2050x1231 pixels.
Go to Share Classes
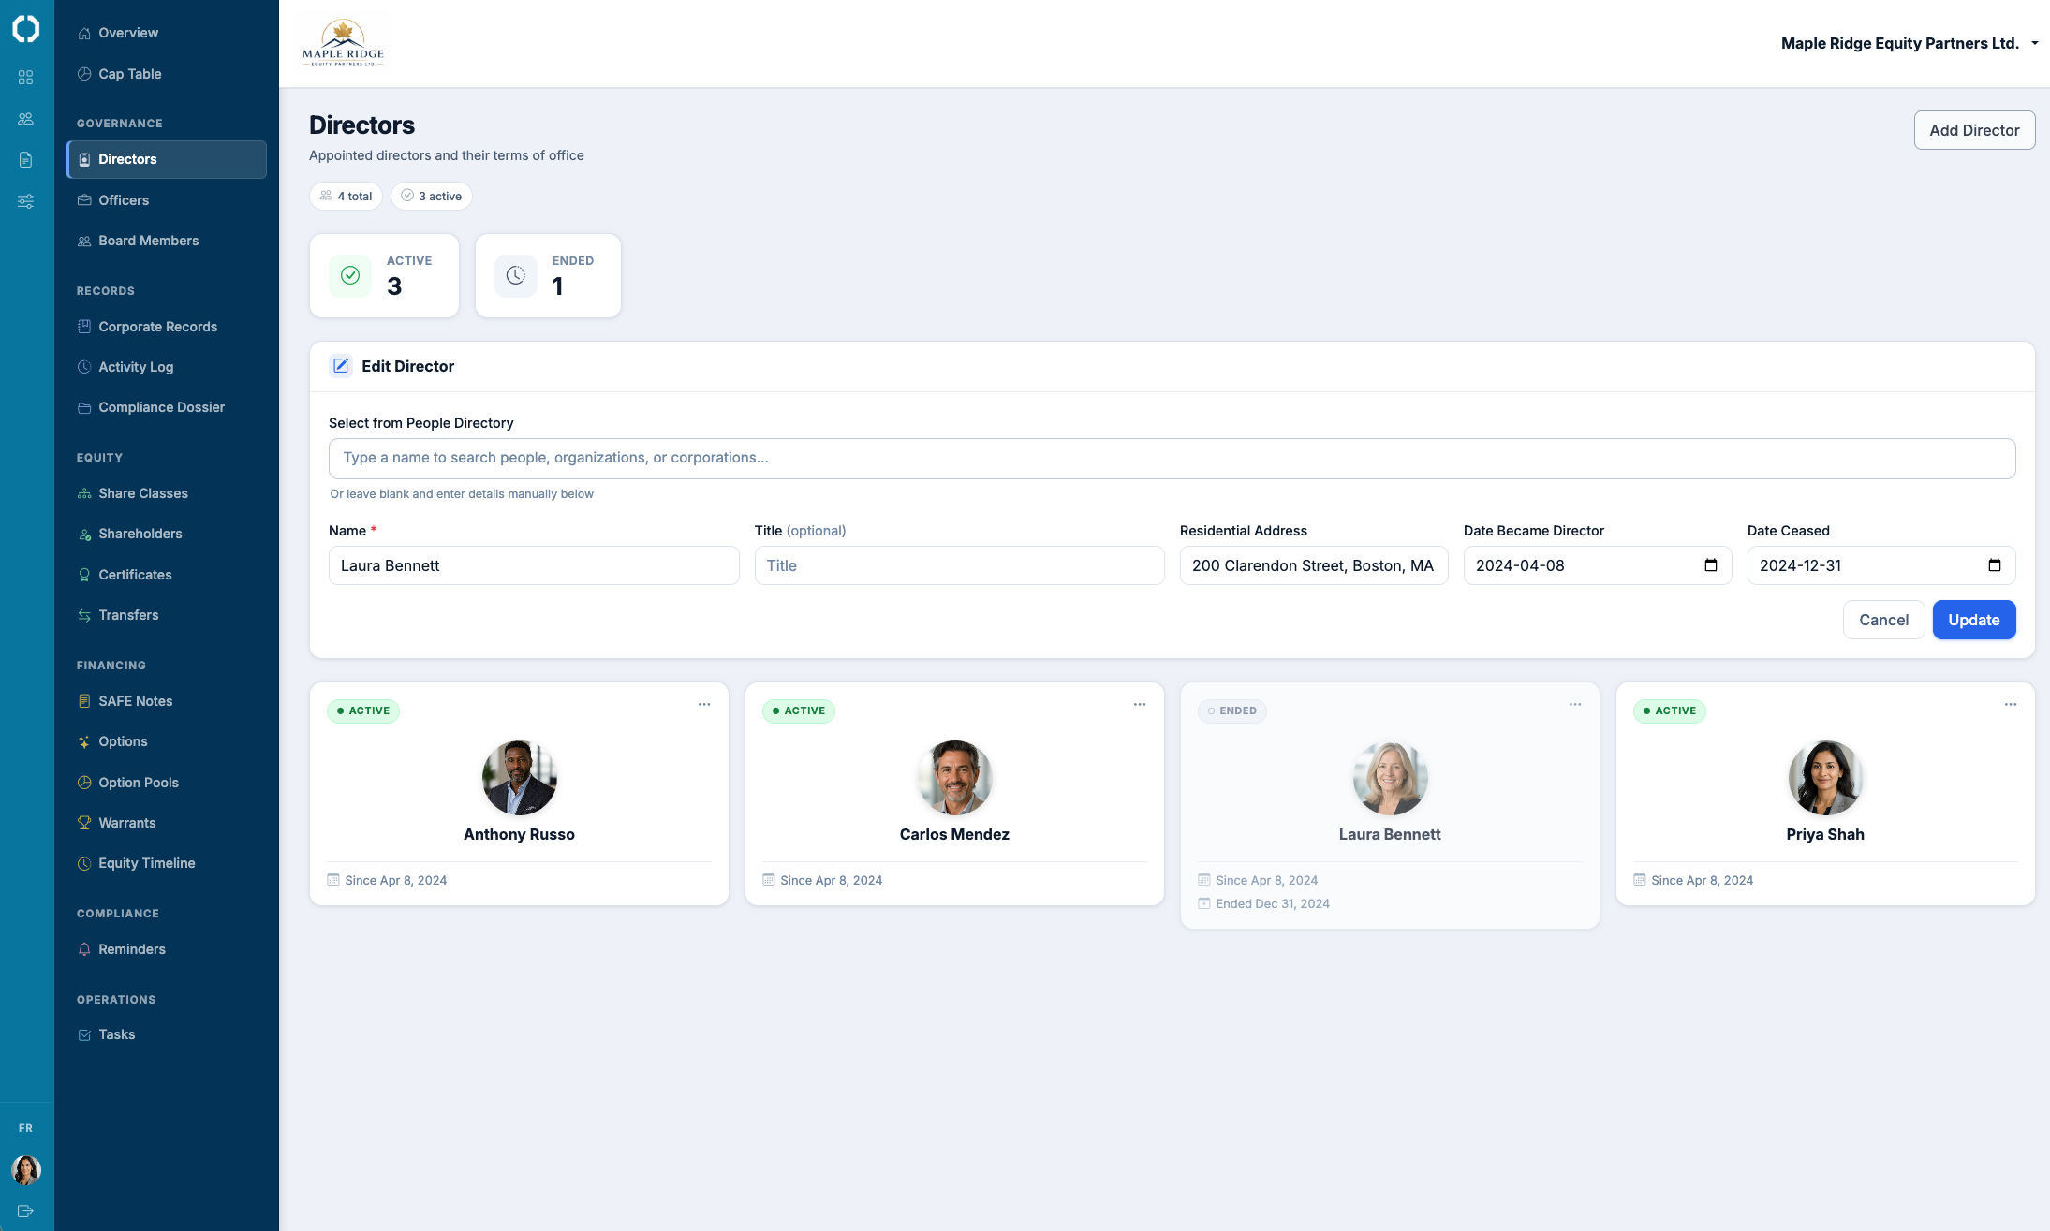tap(167, 493)
